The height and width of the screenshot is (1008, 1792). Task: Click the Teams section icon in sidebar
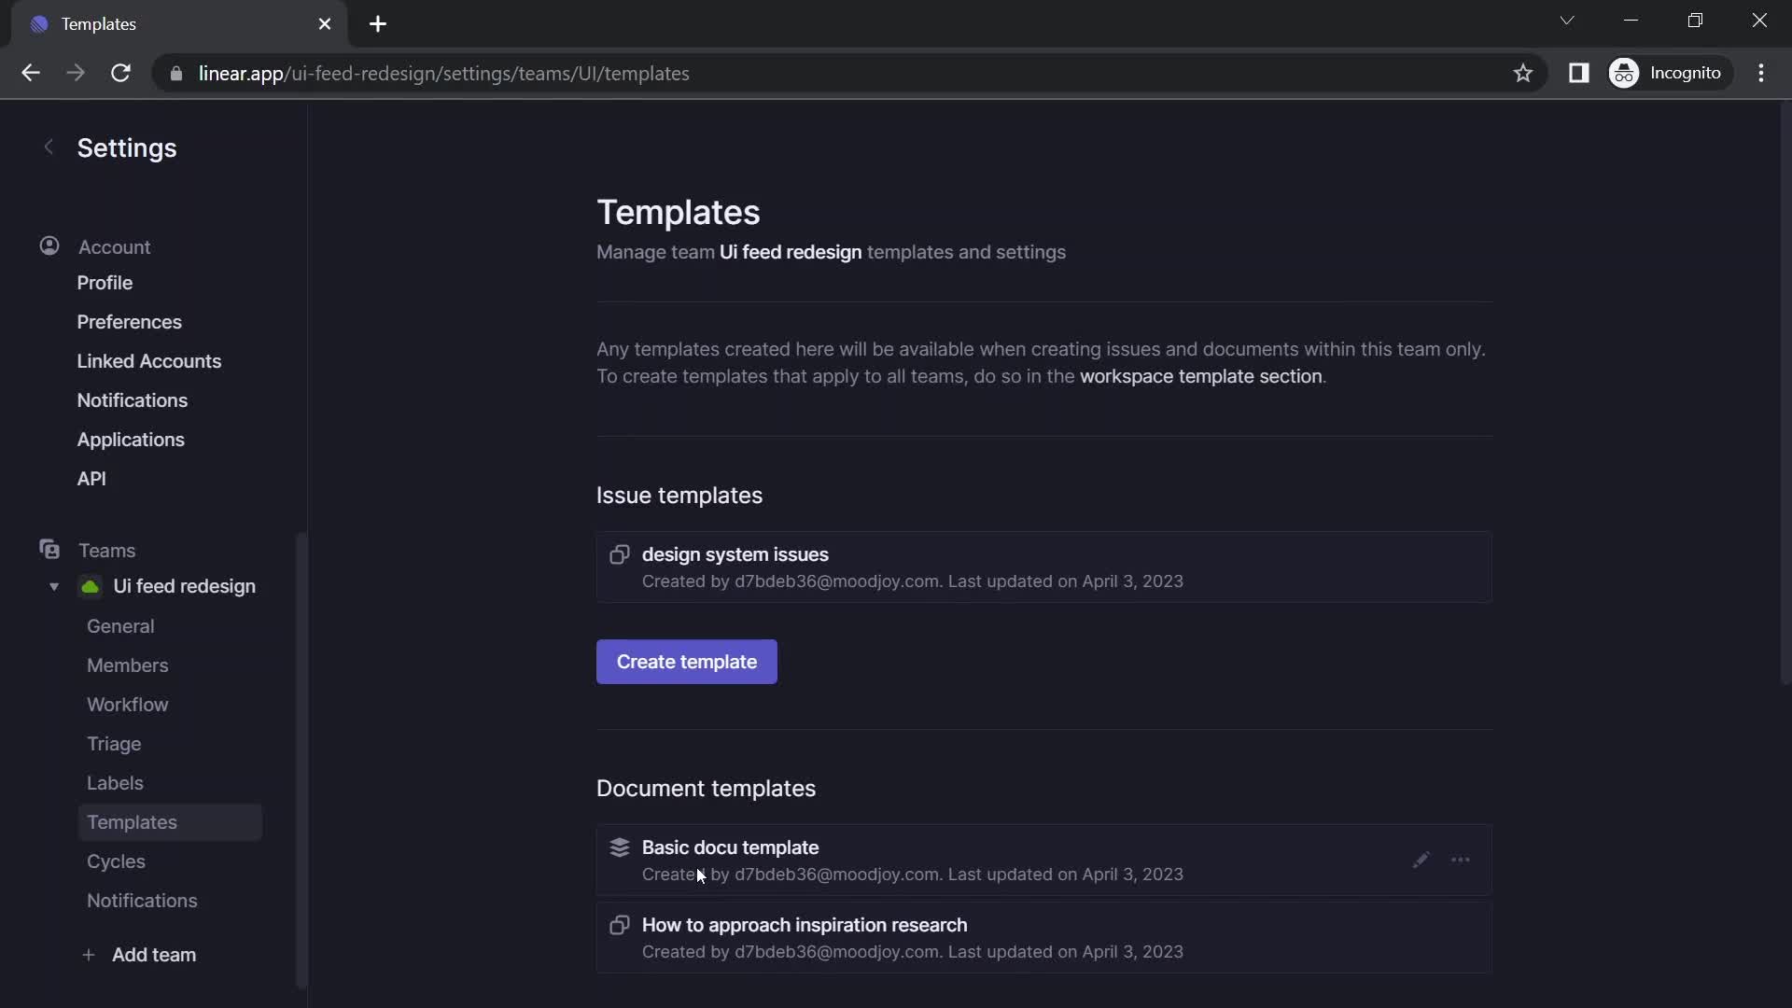point(49,550)
